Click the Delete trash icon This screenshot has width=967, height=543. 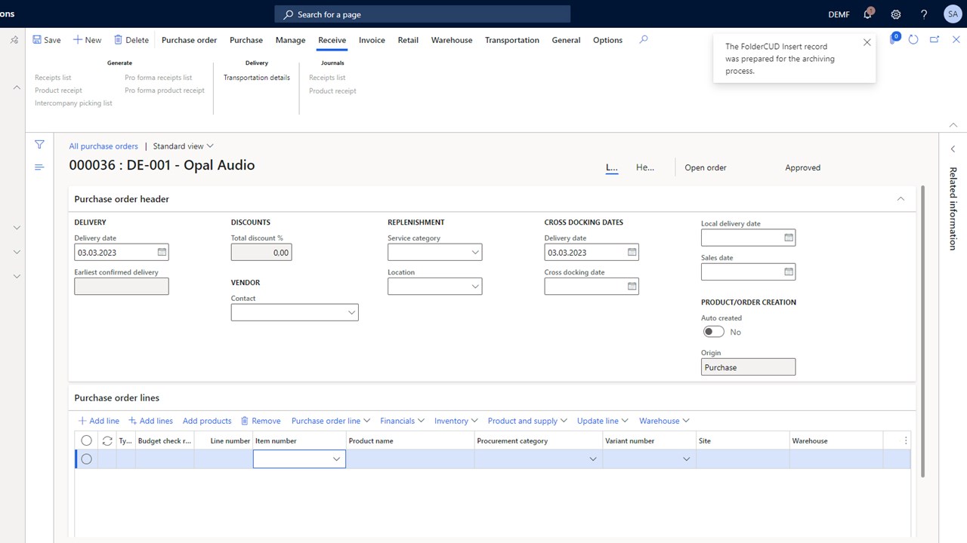pyautogui.click(x=118, y=40)
